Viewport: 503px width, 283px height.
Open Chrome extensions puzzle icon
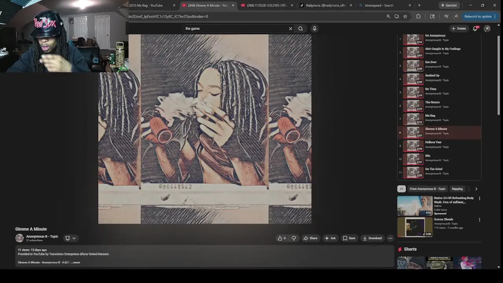pos(418,17)
